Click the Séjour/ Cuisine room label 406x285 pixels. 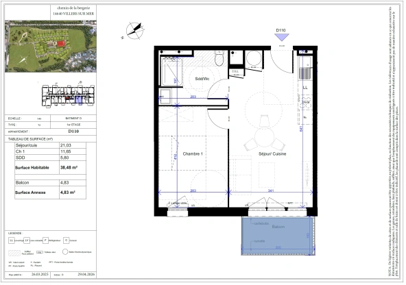(272, 154)
